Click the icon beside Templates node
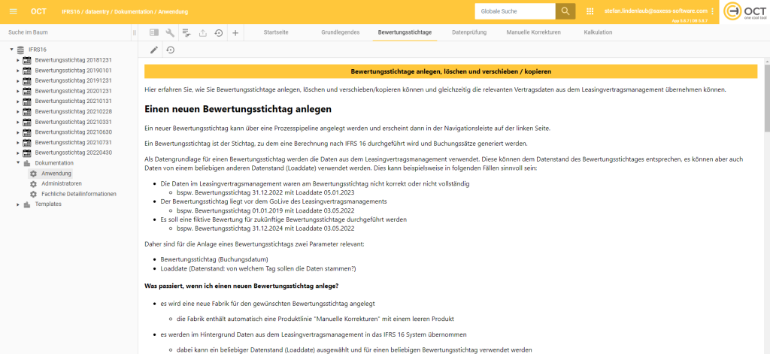The image size is (770, 354). [x=27, y=204]
